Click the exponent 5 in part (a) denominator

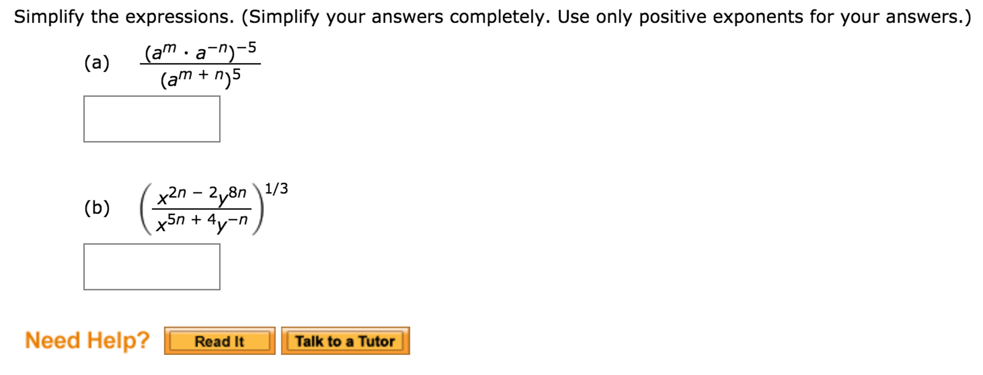coord(236,74)
